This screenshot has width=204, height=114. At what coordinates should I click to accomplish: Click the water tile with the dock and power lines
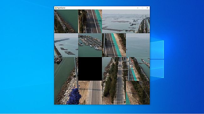pos(66,69)
